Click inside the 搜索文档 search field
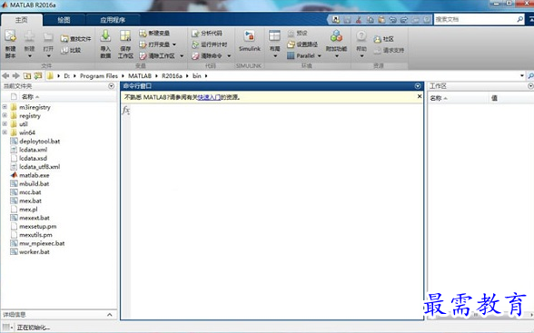 coord(475,19)
